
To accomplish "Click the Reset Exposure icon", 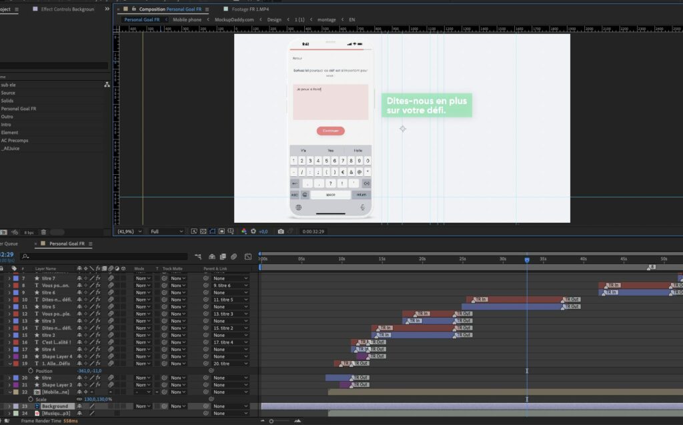I will click(x=253, y=232).
